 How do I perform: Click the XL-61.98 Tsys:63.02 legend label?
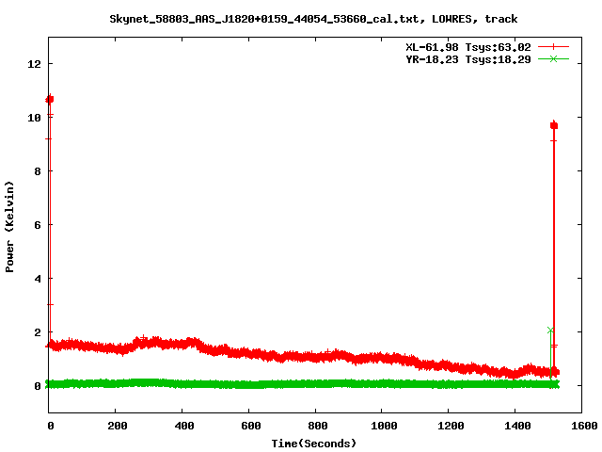point(468,47)
